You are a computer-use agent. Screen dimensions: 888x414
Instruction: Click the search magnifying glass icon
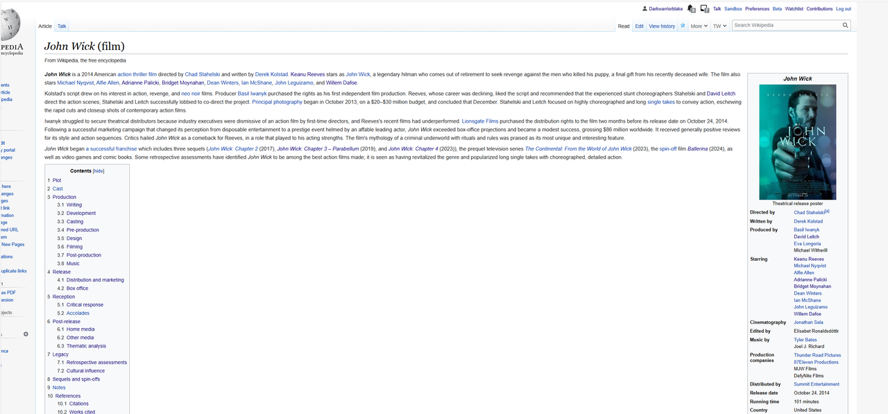tap(846, 25)
